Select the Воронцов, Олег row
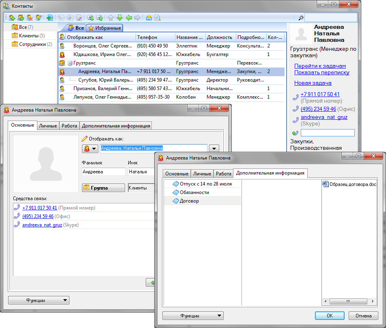Image resolution: width=386 pixels, height=328 pixels. (x=171, y=46)
